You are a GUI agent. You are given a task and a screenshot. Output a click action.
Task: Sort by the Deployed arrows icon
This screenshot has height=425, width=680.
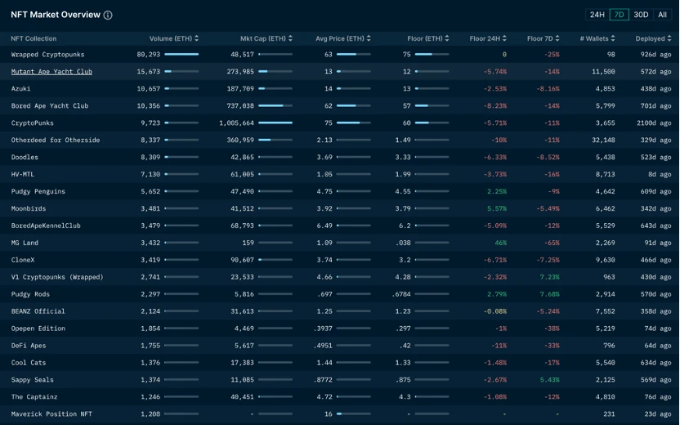[669, 38]
